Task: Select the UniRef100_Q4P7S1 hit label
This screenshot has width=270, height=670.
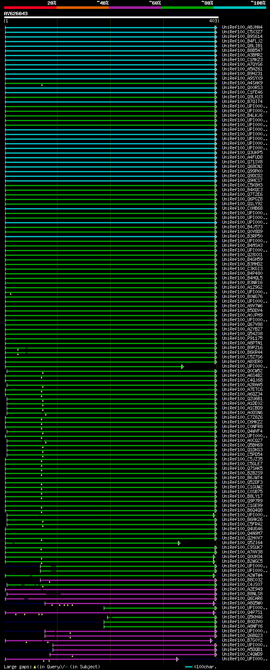Action: [242, 613]
